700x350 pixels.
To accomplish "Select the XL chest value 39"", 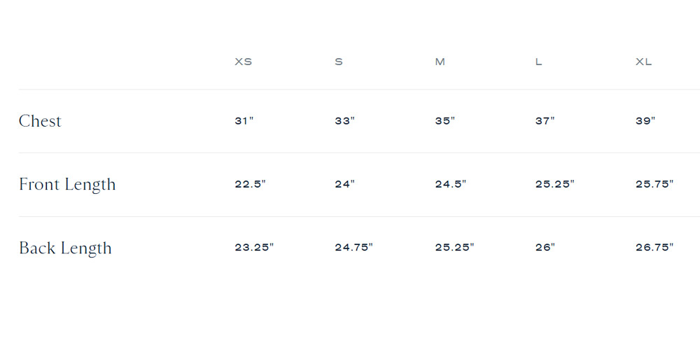I will coord(645,121).
